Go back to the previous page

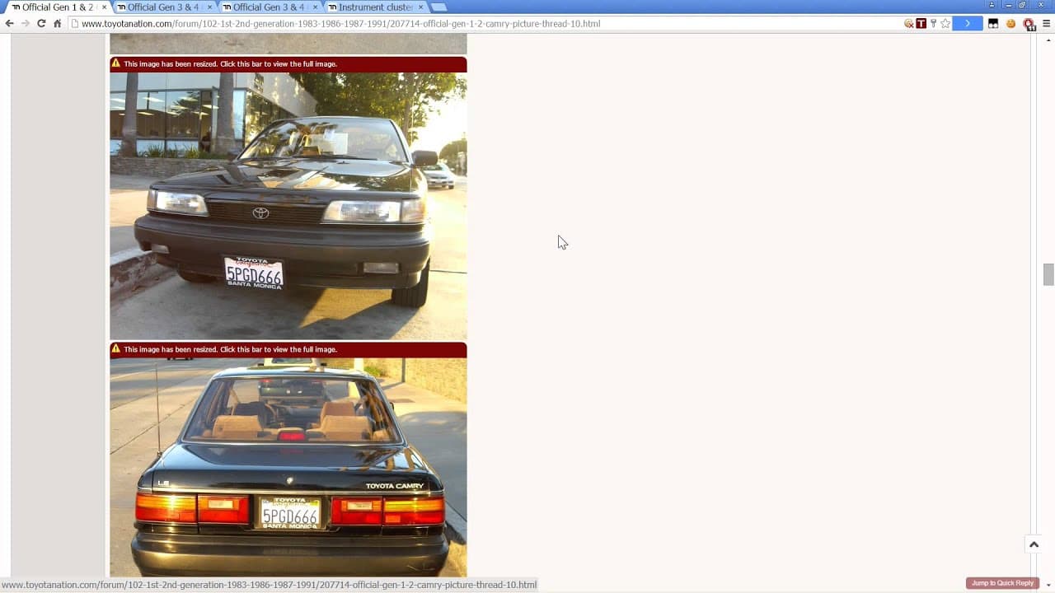[9, 24]
